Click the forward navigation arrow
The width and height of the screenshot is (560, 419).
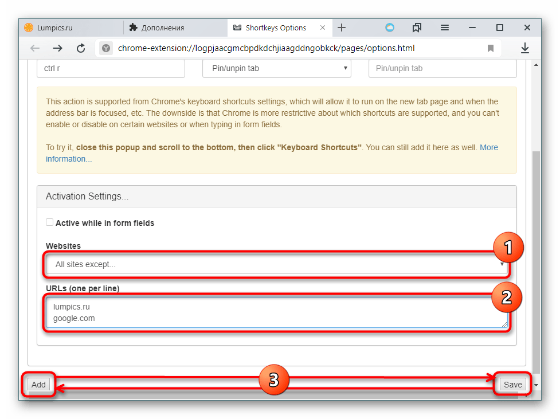tap(57, 49)
